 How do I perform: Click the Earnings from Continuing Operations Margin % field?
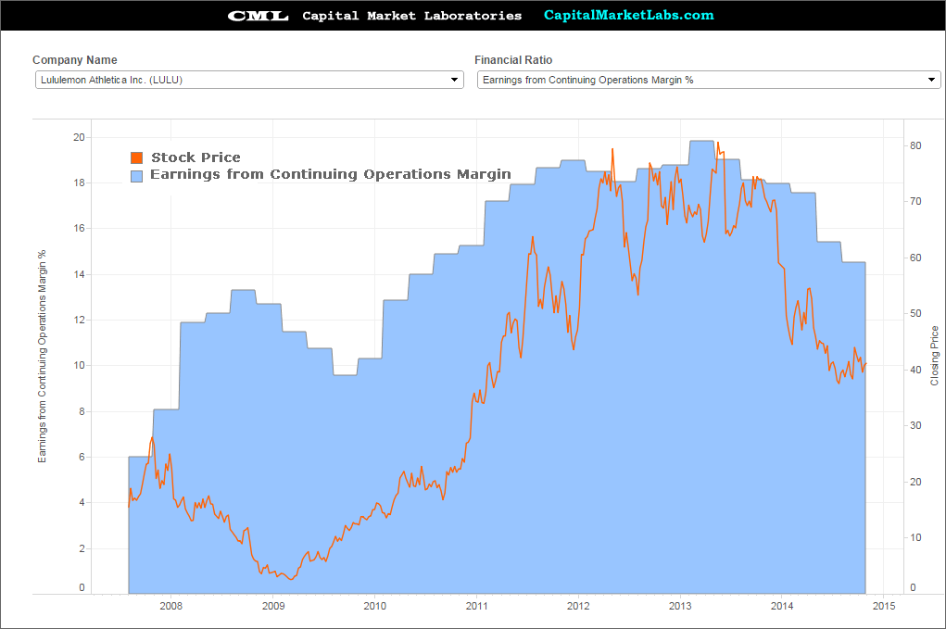pos(709,80)
